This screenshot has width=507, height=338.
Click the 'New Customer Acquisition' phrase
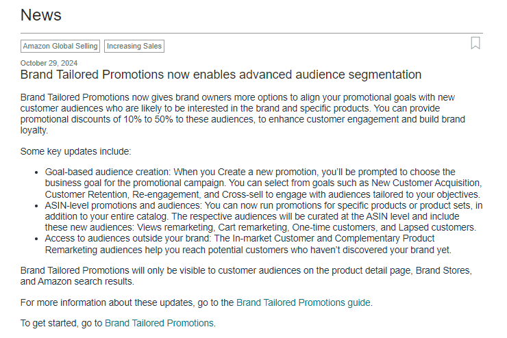coord(425,183)
